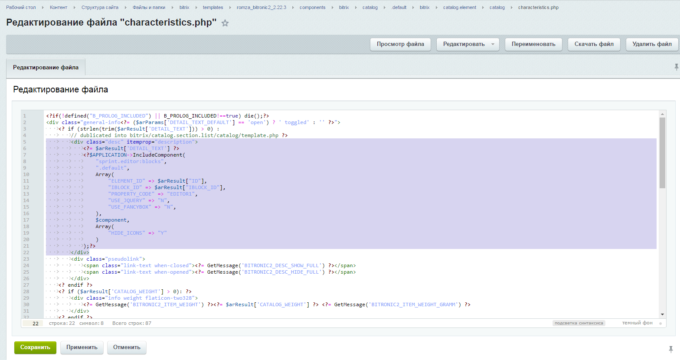The width and height of the screenshot is (680, 360).
Task: Open bitrix breadcrumb right after Файлы и папки
Action: point(184,7)
